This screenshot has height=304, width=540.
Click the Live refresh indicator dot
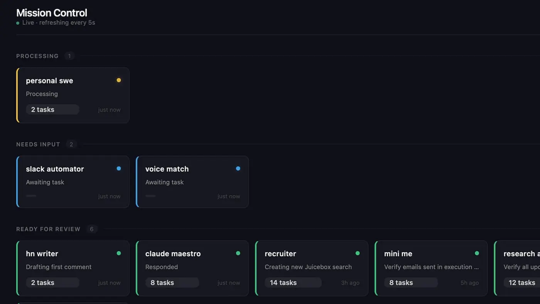(17, 23)
